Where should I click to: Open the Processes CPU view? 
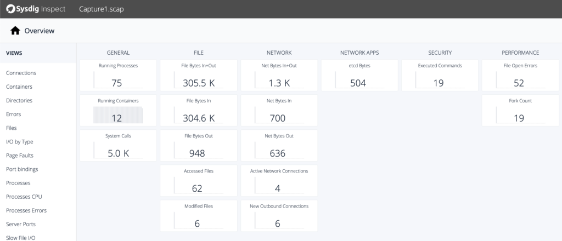pos(24,197)
